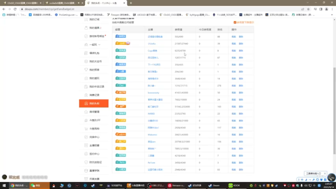Screen dimensions: 336x189
Task: Open the ProSettings.net bookmark
Action: pyautogui.click(x=66, y=15)
